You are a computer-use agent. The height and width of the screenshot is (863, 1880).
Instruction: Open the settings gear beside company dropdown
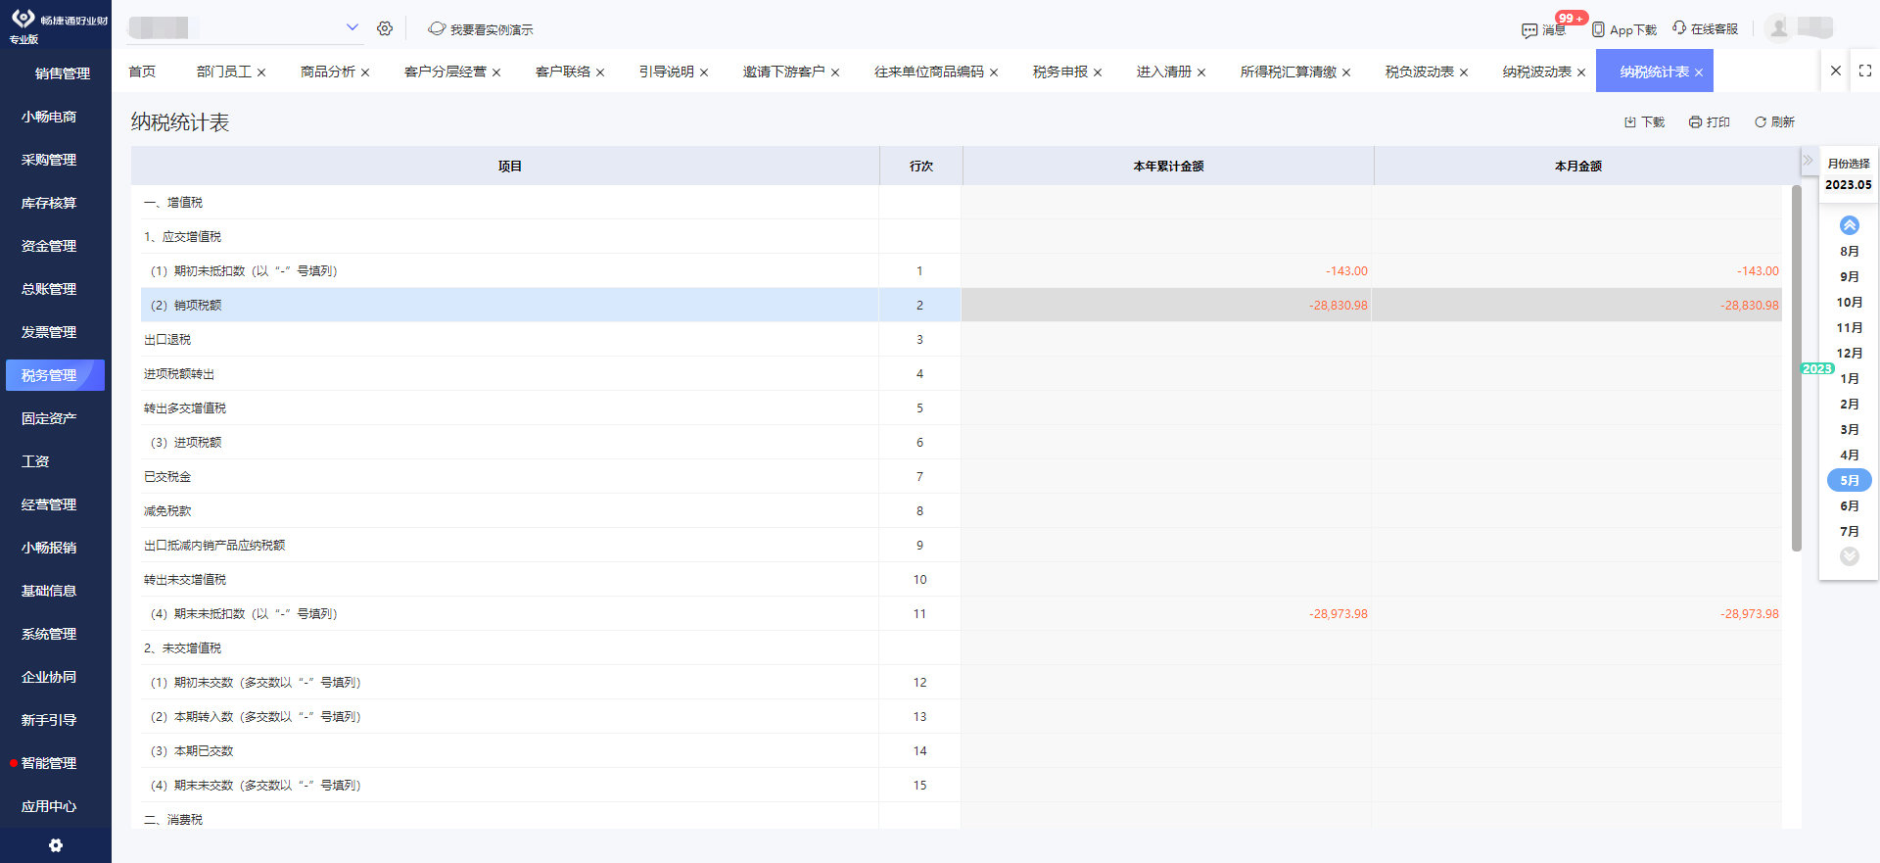click(x=385, y=28)
